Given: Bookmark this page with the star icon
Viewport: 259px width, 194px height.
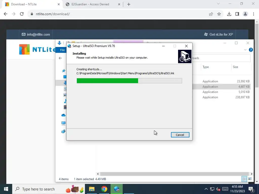Looking at the screenshot, I should [219, 14].
